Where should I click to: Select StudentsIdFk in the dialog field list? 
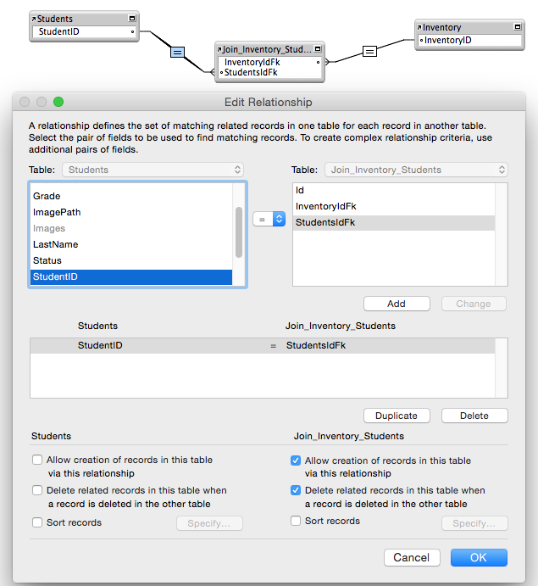(x=394, y=222)
